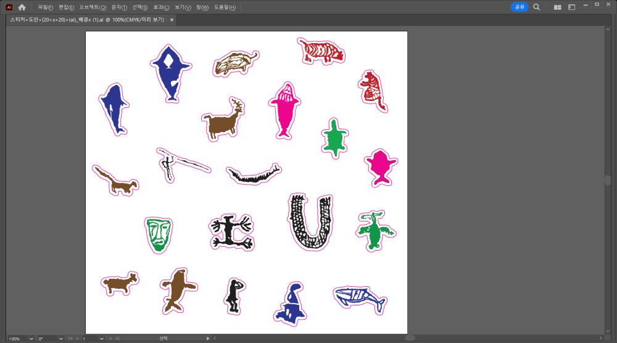This screenshot has height=343, width=617.
Task: Click the Home icon in top bar
Action: 22,7
